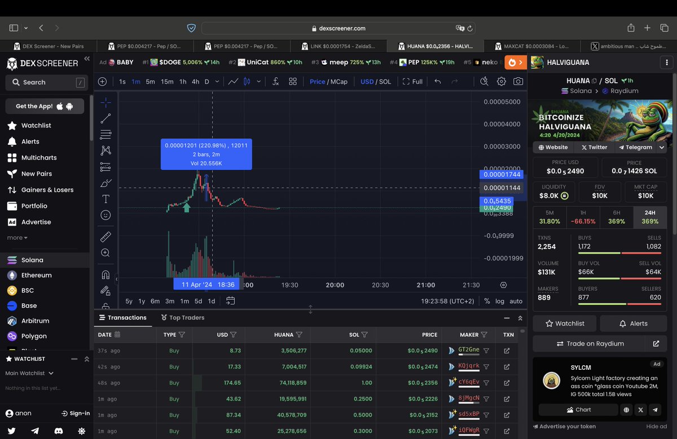Click the go to date calendar icon

230,301
